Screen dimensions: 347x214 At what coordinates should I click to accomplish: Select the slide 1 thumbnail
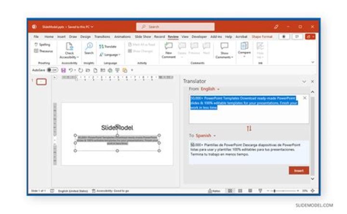click(x=41, y=82)
